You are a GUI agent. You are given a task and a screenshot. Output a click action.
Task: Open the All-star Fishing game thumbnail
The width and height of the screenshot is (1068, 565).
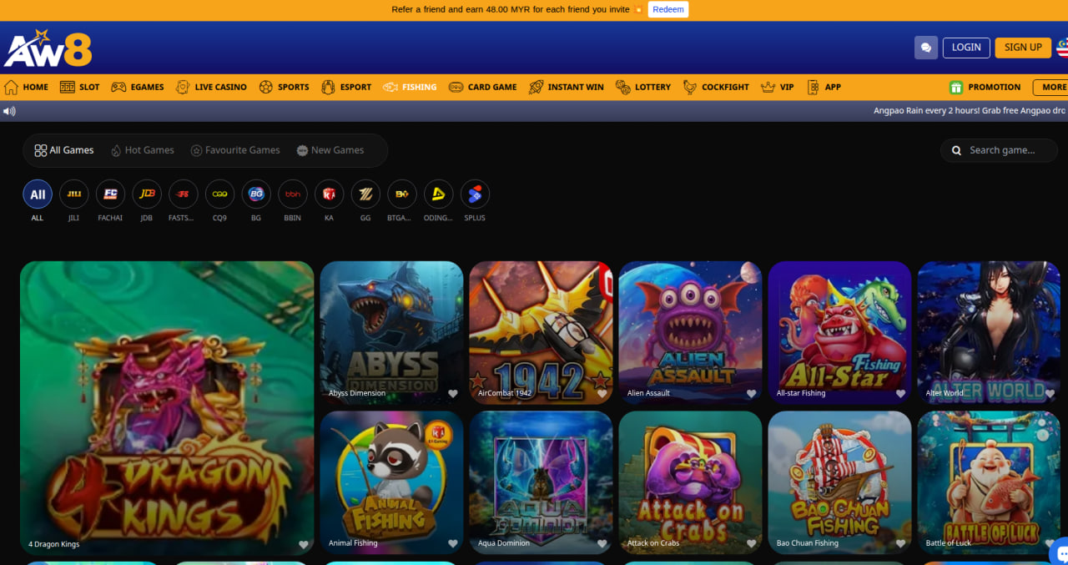(x=839, y=333)
